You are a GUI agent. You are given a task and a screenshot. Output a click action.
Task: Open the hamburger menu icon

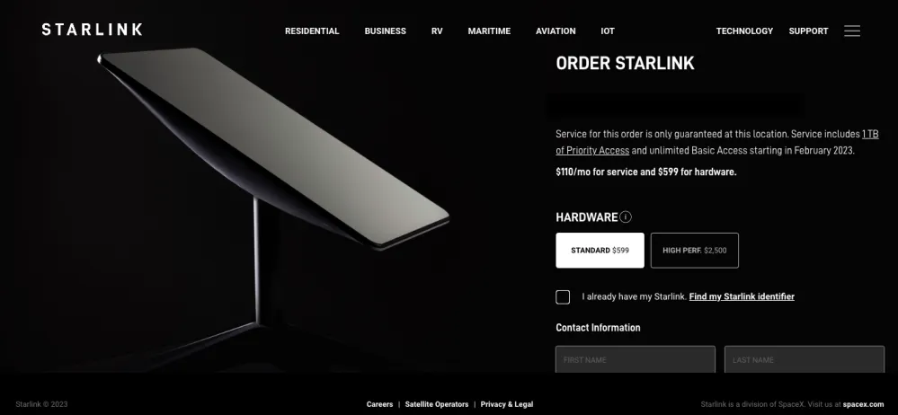coord(851,31)
